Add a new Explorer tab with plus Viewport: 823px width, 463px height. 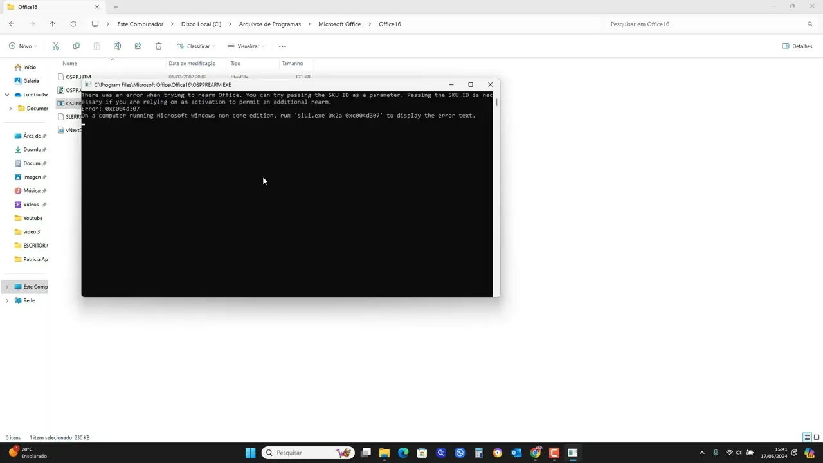(116, 7)
